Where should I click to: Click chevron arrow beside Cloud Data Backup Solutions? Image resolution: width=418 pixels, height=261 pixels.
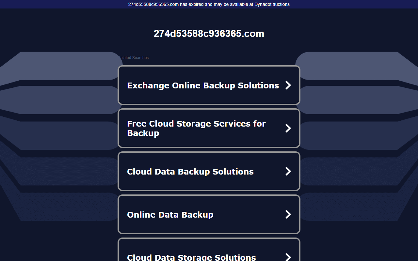[288, 171]
